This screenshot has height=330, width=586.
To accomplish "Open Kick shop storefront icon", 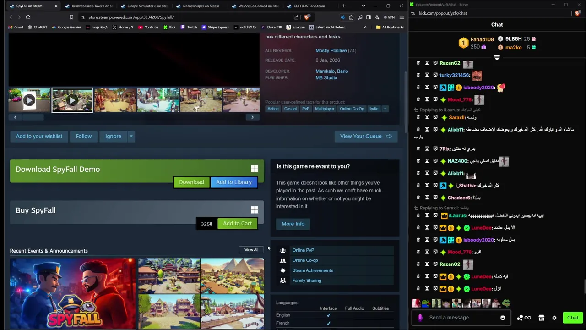I will click(541, 318).
